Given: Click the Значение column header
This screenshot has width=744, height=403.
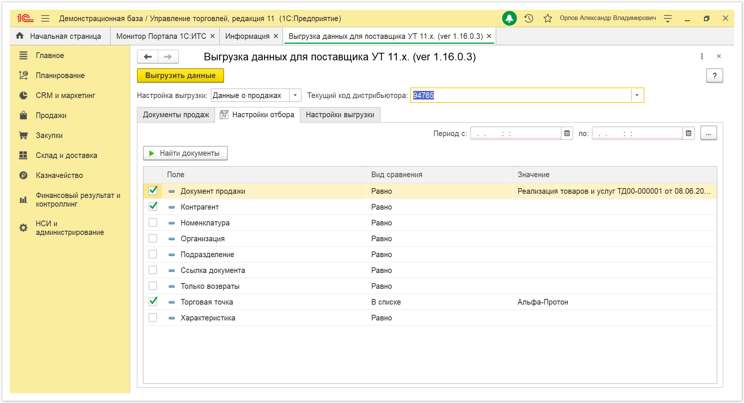Looking at the screenshot, I should [x=615, y=175].
